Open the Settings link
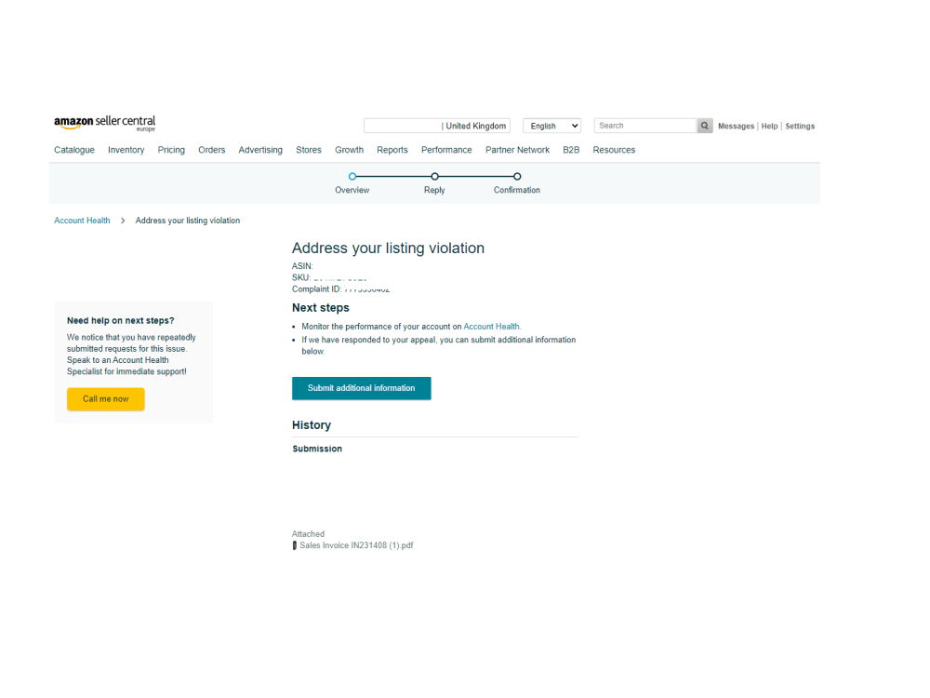 [800, 127]
